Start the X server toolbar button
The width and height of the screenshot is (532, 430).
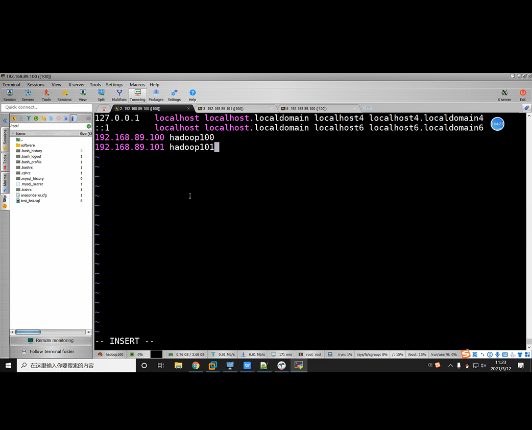pos(504,95)
